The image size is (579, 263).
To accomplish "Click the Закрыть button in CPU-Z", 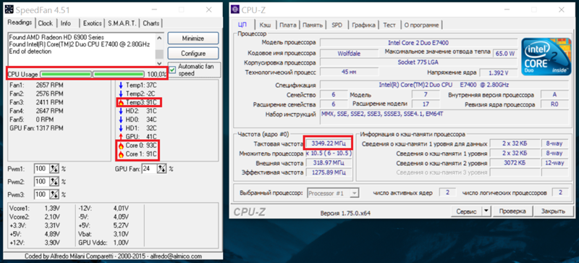I will (x=553, y=212).
